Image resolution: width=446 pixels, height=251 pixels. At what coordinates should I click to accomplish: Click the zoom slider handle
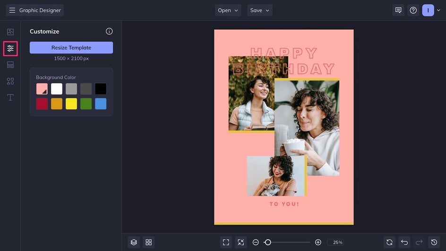click(x=267, y=242)
